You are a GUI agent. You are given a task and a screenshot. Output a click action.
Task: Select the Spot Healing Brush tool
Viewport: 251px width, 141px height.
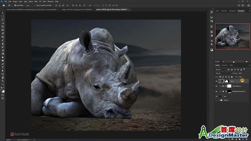point(3,37)
